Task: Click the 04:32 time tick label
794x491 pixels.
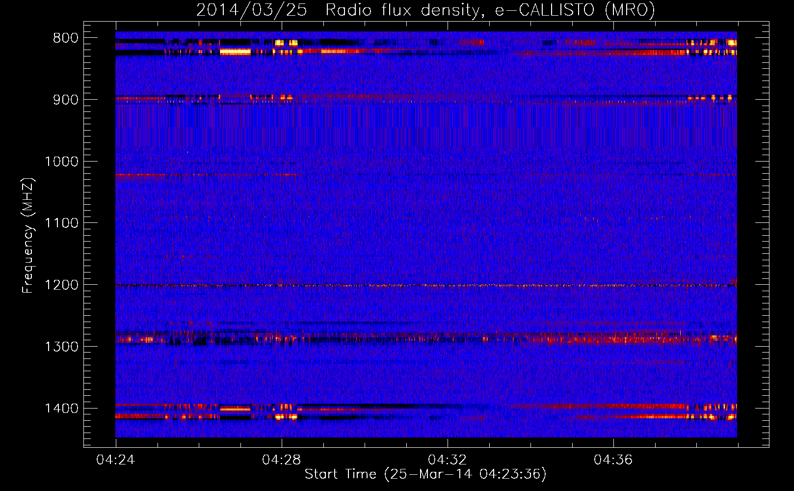Action: (447, 460)
